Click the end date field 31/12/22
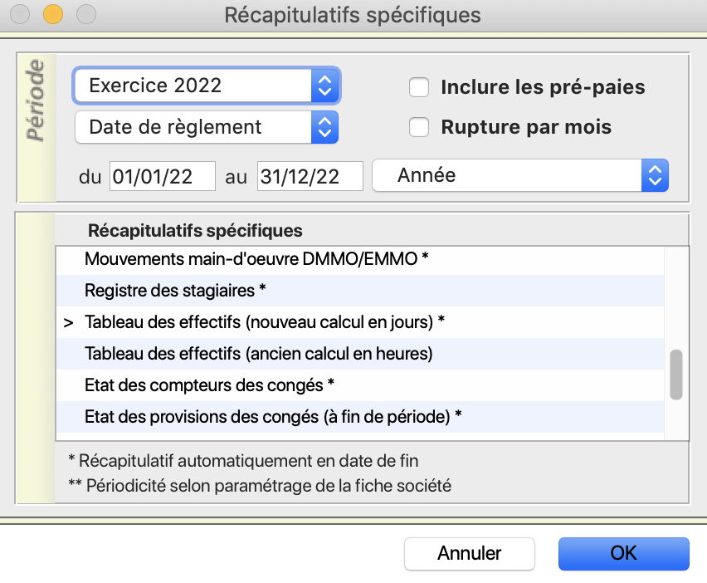707x583 pixels. coord(310,176)
